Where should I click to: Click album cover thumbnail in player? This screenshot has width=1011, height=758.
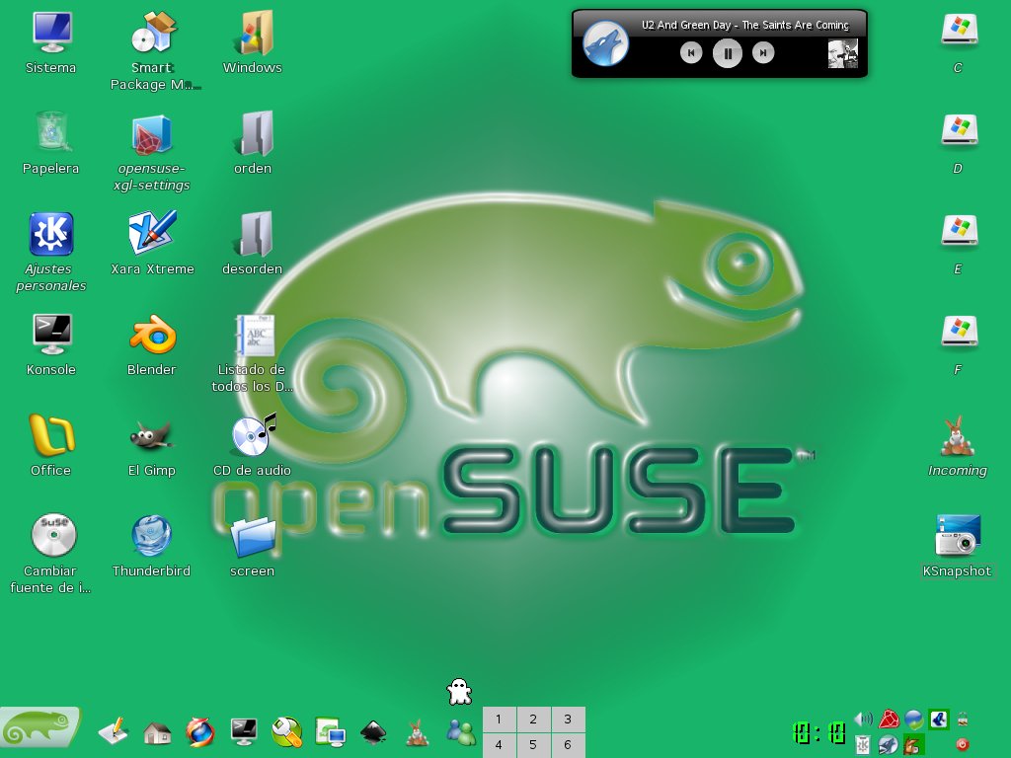tap(843, 53)
